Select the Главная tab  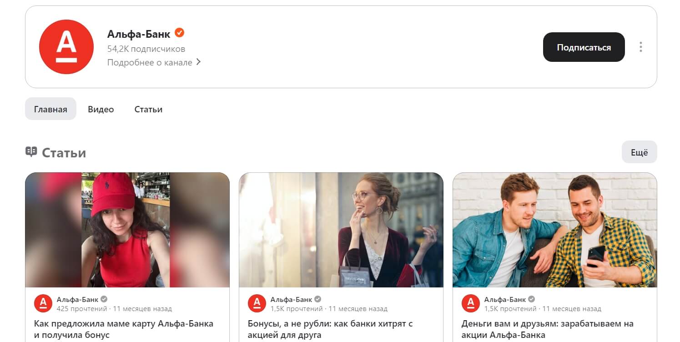pyautogui.click(x=50, y=109)
